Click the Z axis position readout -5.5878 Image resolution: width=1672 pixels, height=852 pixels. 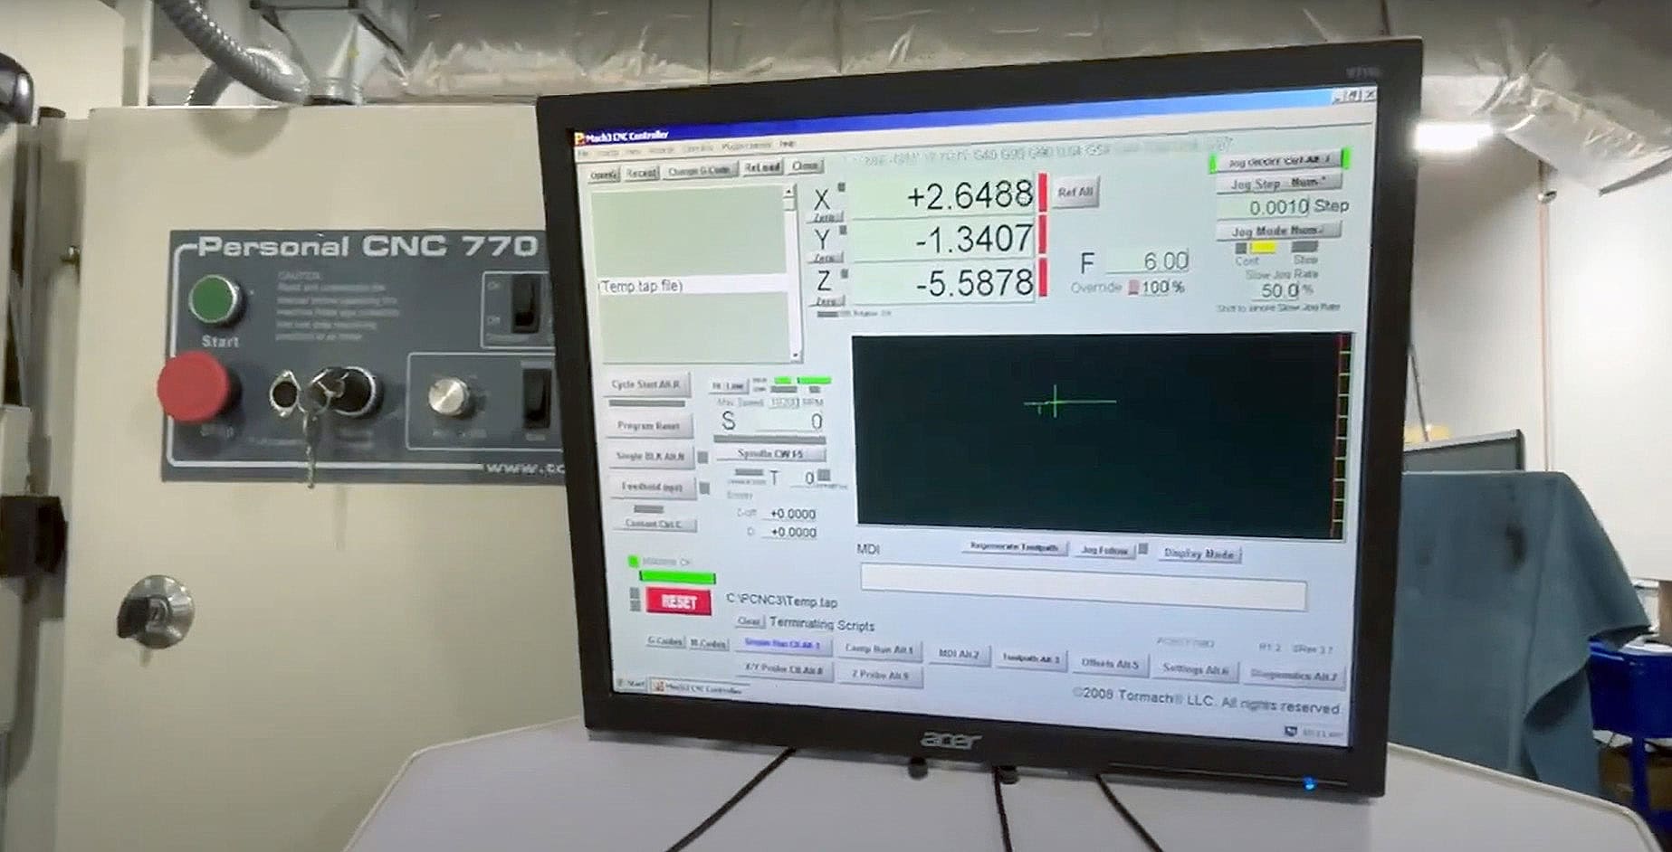point(943,283)
